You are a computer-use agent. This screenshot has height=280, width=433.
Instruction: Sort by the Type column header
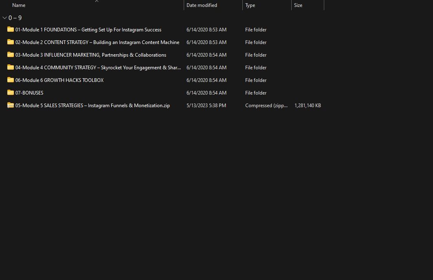250,5
